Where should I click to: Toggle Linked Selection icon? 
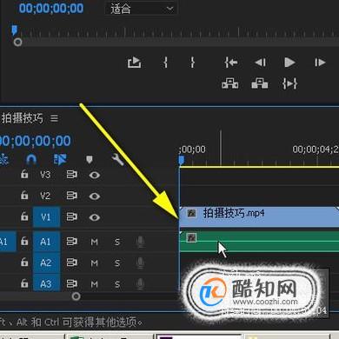(x=60, y=159)
